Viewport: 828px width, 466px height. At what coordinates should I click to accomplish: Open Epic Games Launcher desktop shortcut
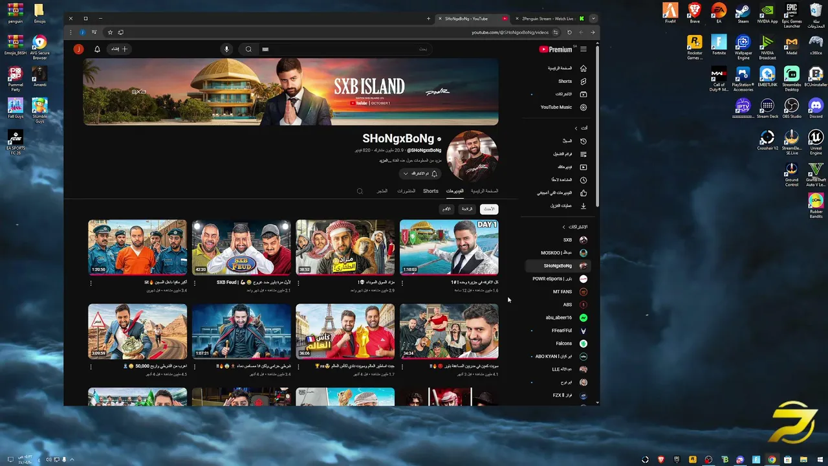[792, 16]
